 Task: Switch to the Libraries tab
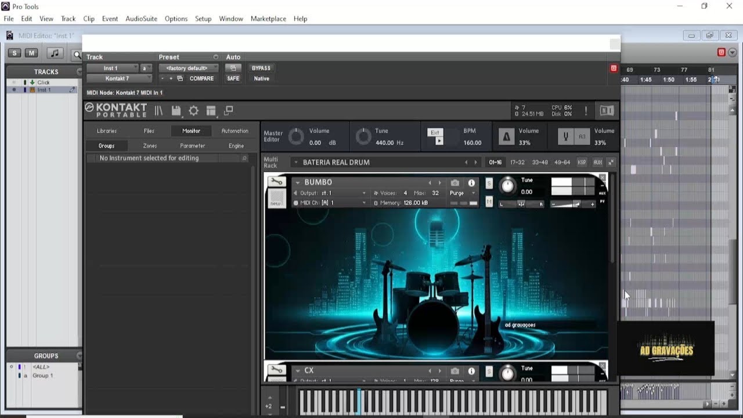click(107, 131)
